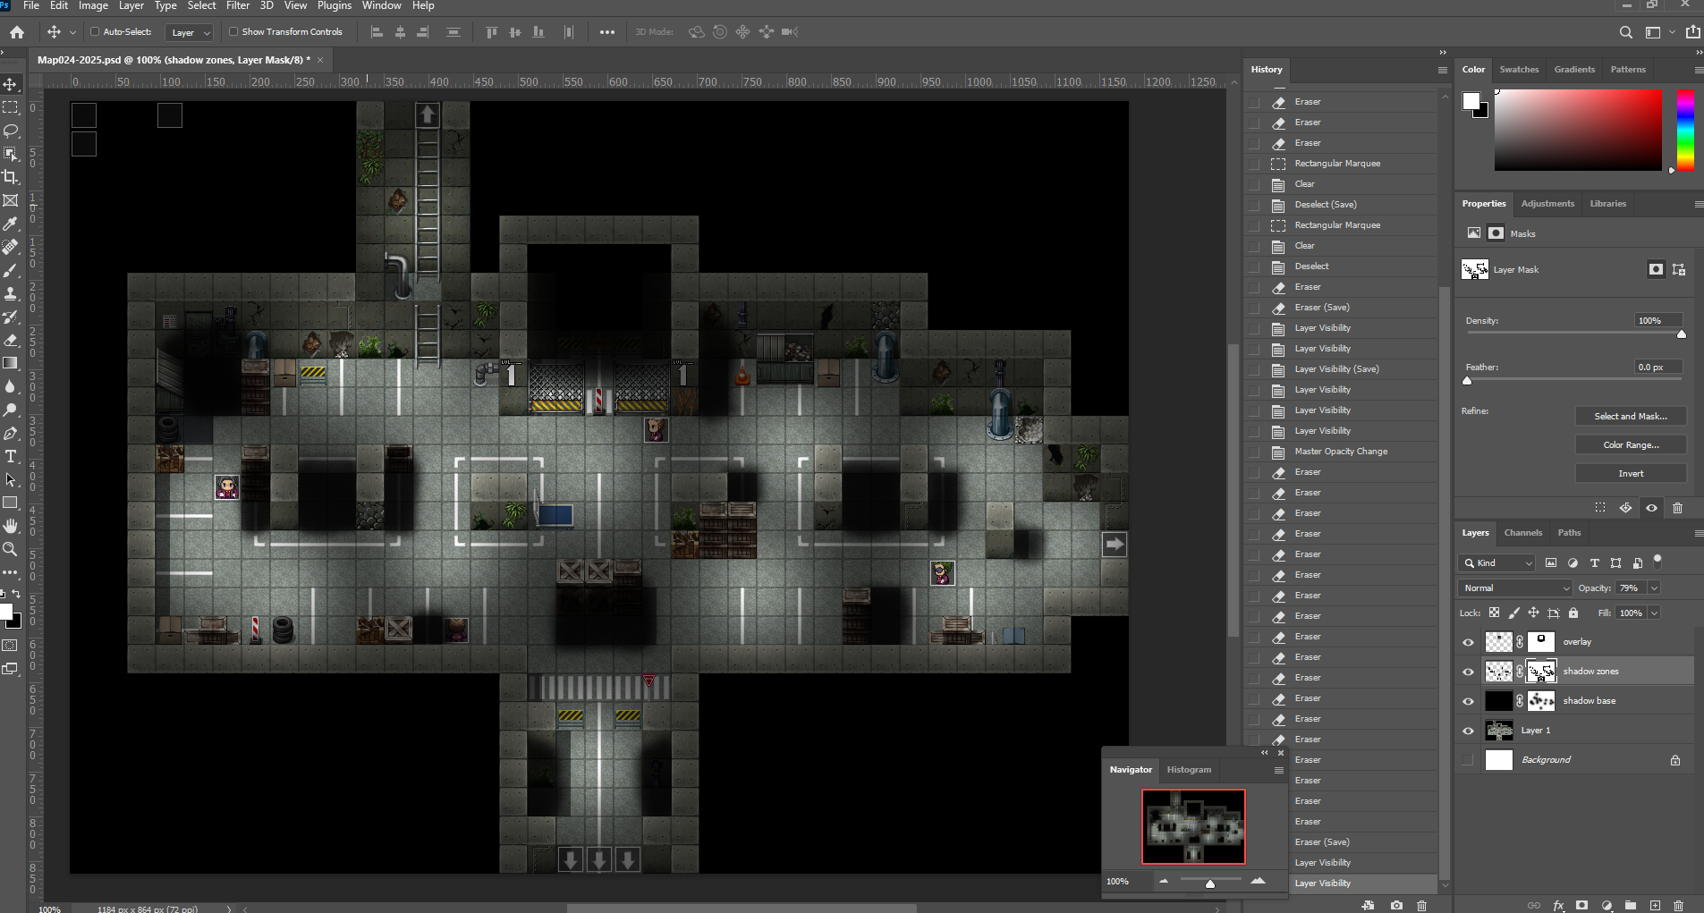Delete the mask using Properties trash icon
Viewport: 1704px width, 913px height.
point(1677,508)
